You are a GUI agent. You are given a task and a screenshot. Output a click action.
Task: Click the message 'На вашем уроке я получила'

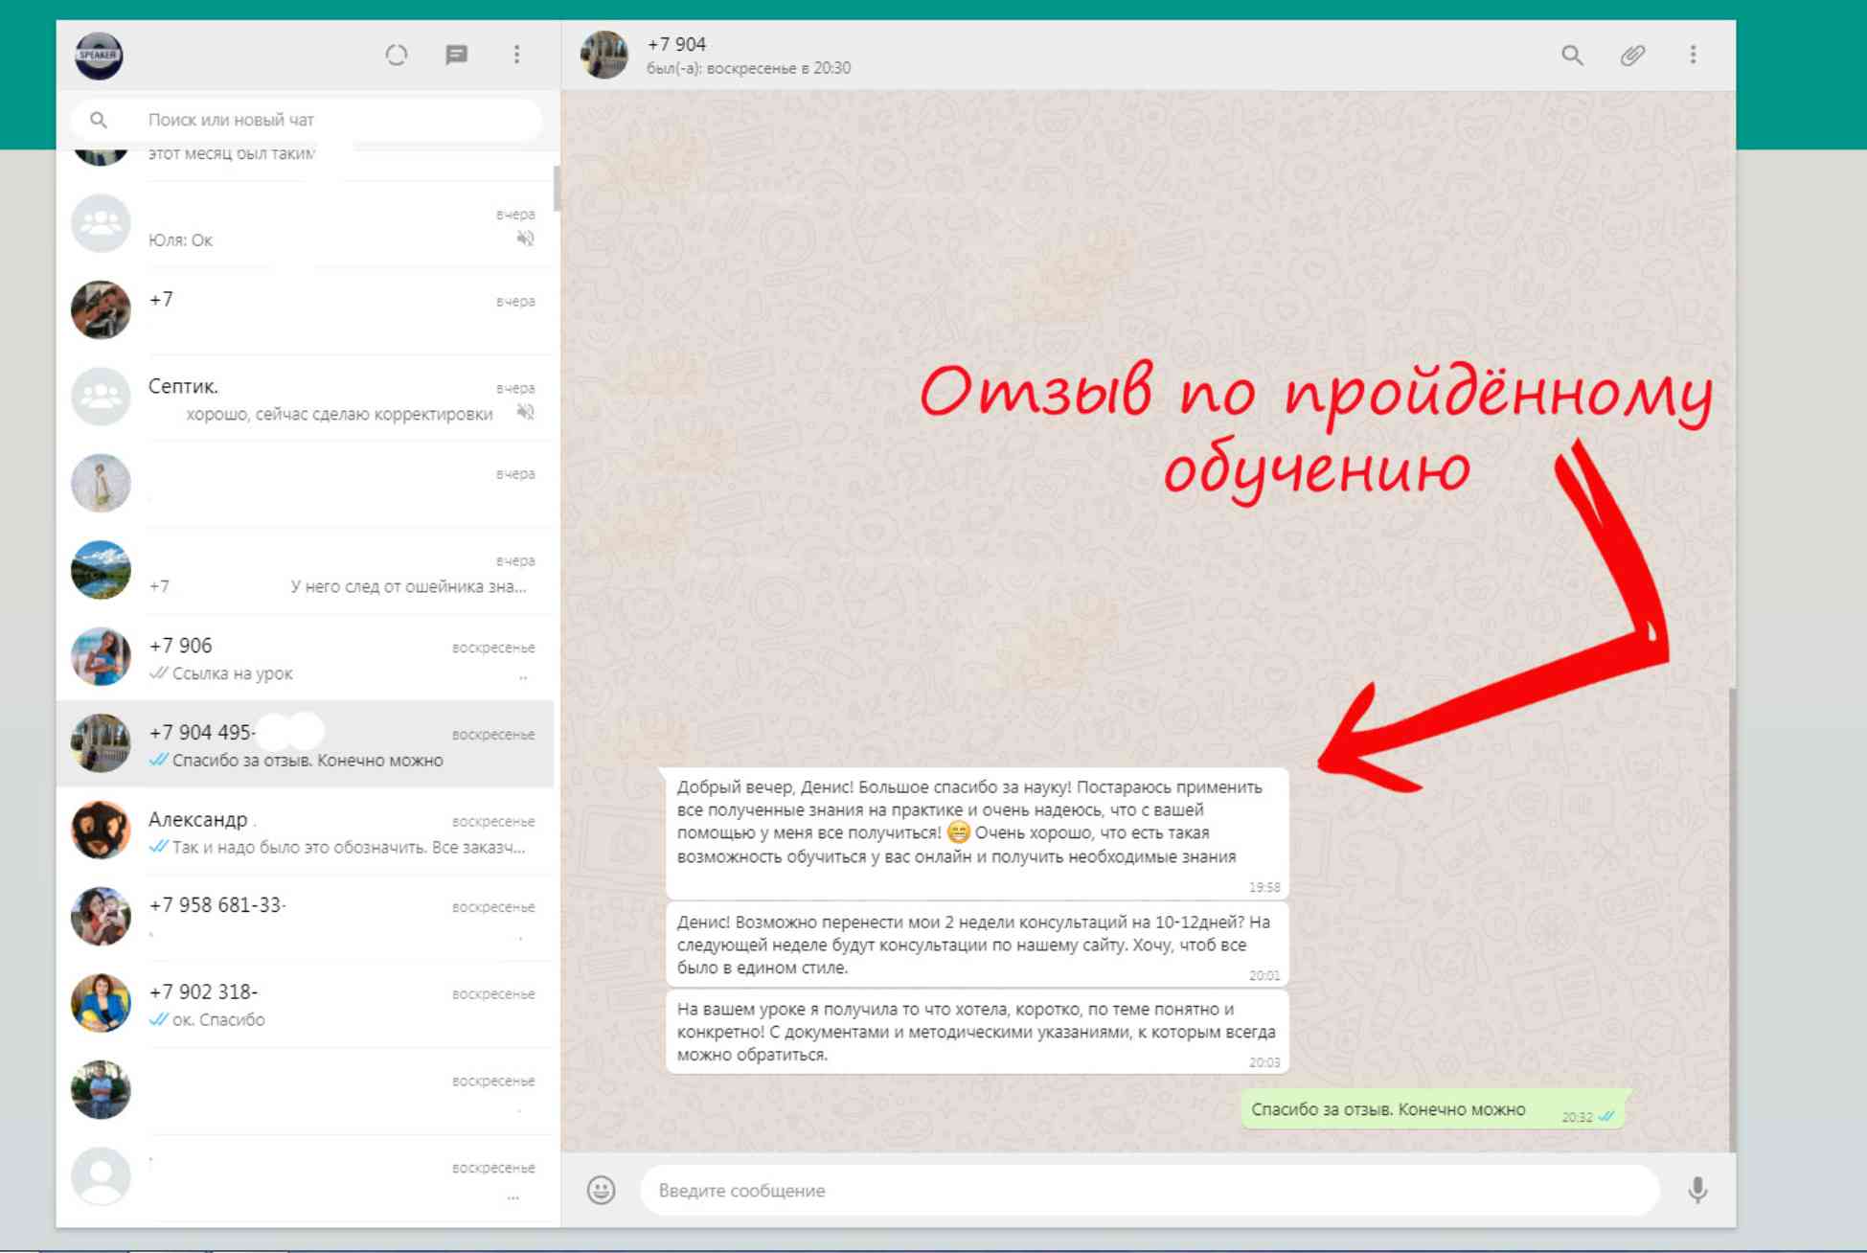point(977,1032)
